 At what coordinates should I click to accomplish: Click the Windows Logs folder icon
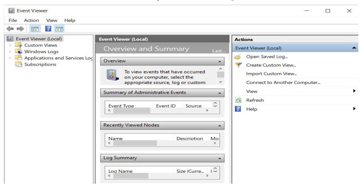(19, 51)
